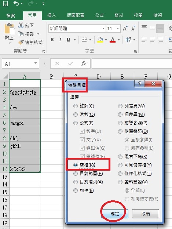The image size is (172, 229).
Task: Center text horizontally
Action: coord(152,40)
